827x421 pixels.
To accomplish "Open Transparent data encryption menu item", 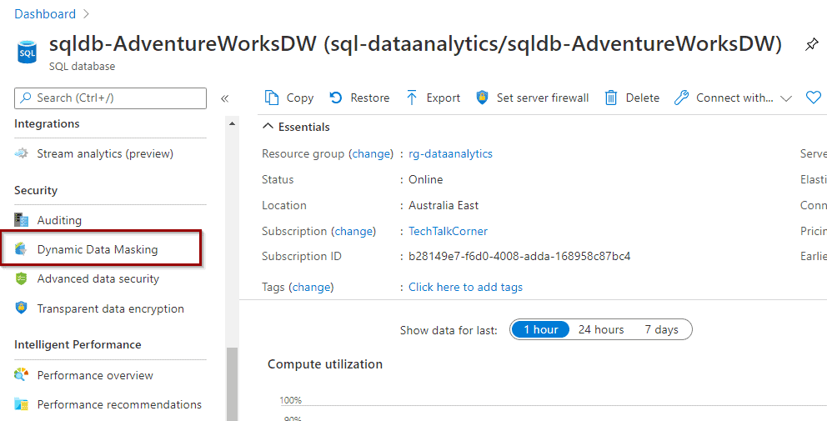I will click(110, 308).
